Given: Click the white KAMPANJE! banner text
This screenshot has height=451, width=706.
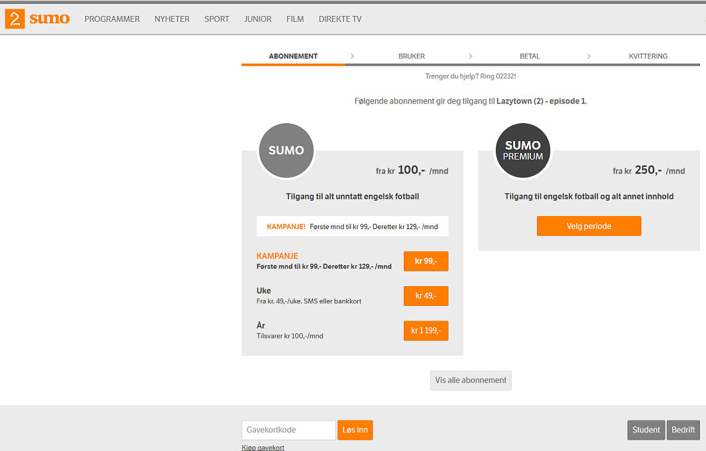Looking at the screenshot, I should click(x=353, y=226).
